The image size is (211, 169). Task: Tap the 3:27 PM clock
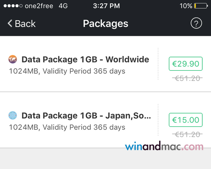point(106,6)
